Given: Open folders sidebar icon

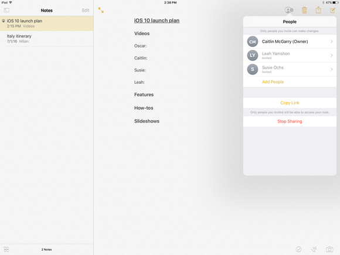Looking at the screenshot, I should tap(6, 10).
